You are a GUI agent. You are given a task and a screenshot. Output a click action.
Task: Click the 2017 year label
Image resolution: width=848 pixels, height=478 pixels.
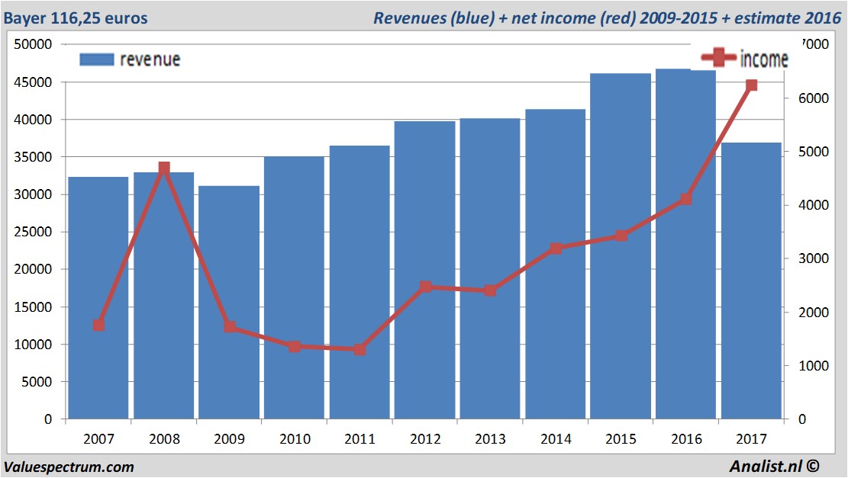(751, 438)
